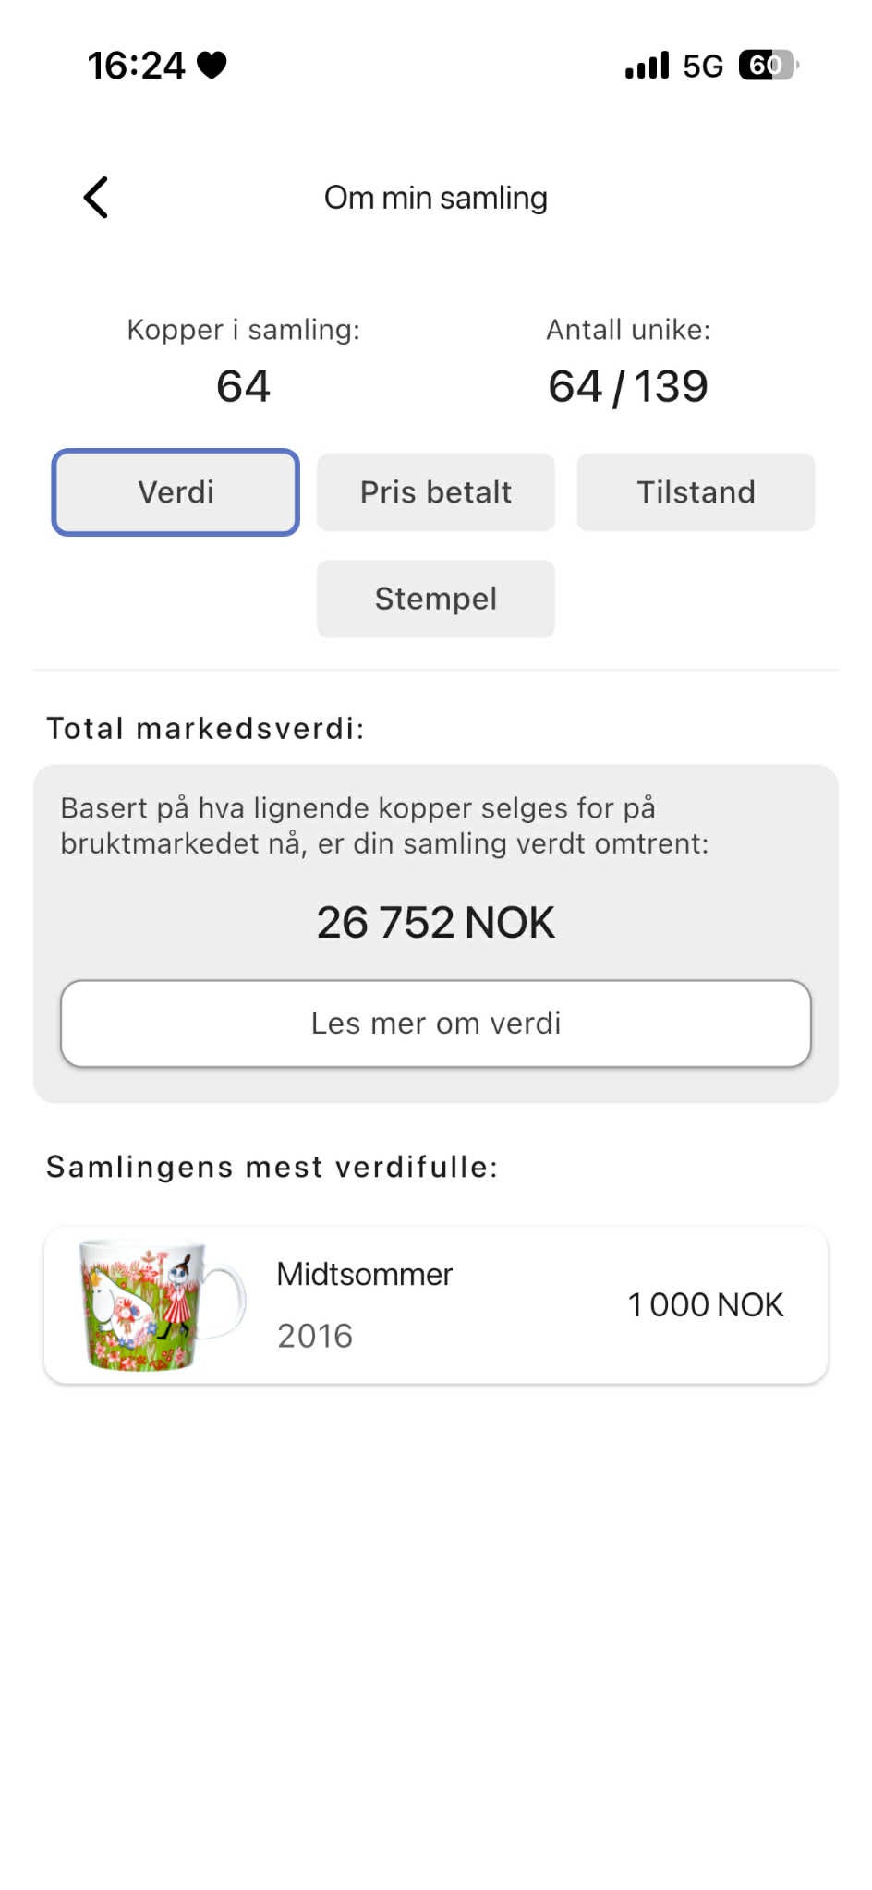872x1890 pixels.
Task: Tap the 5G network indicator
Action: coord(703,66)
